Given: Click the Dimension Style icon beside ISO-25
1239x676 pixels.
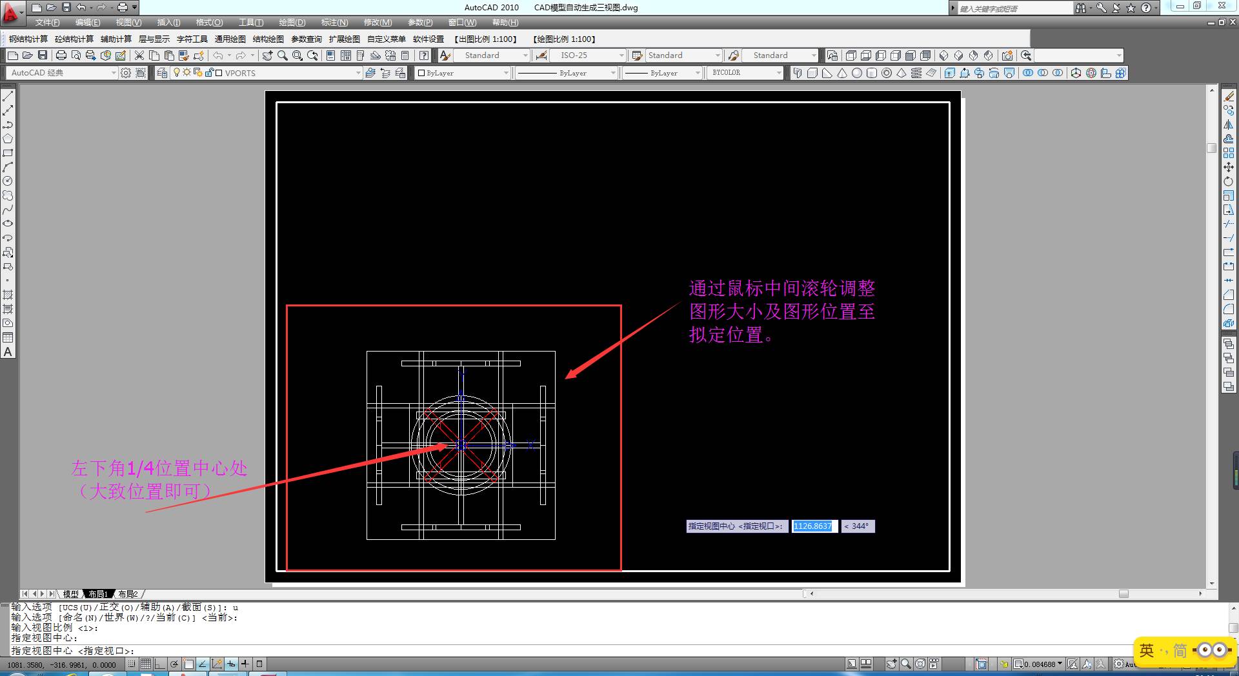Looking at the screenshot, I should [541, 55].
